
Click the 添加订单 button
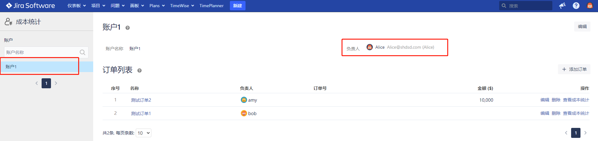pos(574,69)
